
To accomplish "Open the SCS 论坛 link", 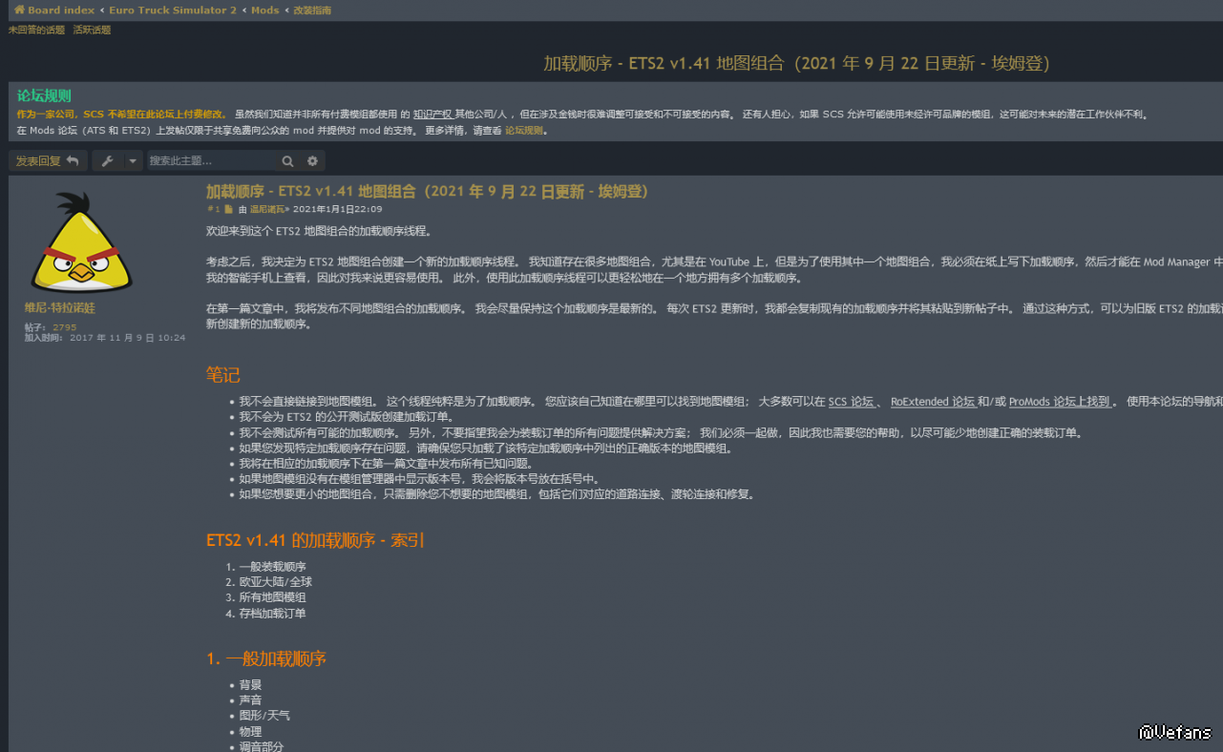I will [x=851, y=402].
